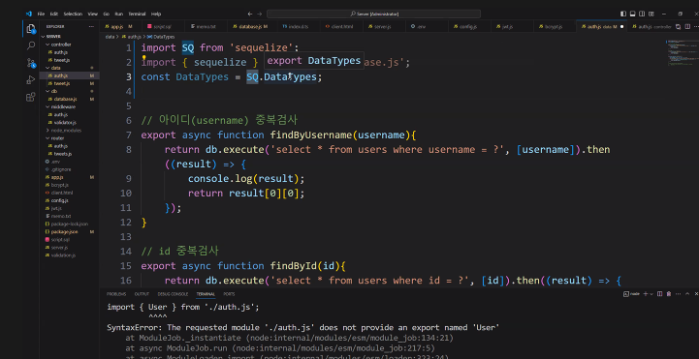Open the Edit menu
The width and height of the screenshot is (699, 359).
pos(54,14)
